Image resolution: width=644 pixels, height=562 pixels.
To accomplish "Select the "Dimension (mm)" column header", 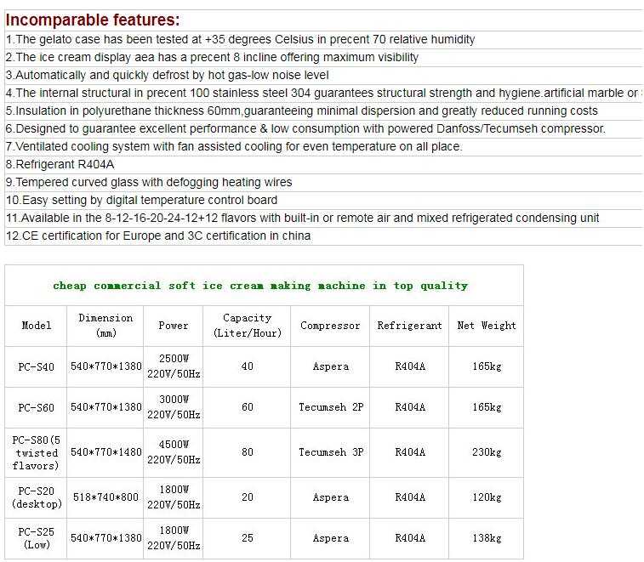I will click(x=106, y=326).
